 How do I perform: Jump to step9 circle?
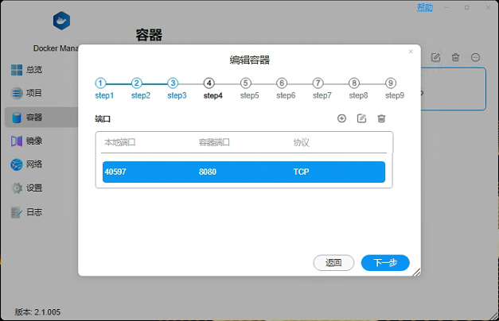click(x=391, y=83)
